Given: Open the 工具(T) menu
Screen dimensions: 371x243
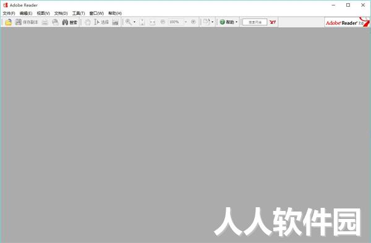Looking at the screenshot, I should click(79, 13).
